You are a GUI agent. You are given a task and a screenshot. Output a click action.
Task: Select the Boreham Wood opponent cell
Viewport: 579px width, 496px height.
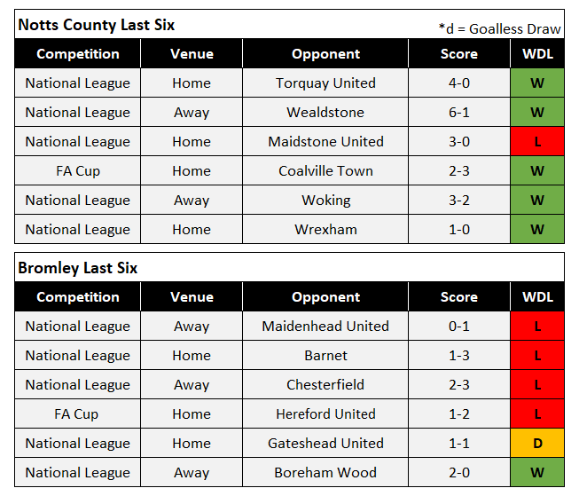click(325, 473)
